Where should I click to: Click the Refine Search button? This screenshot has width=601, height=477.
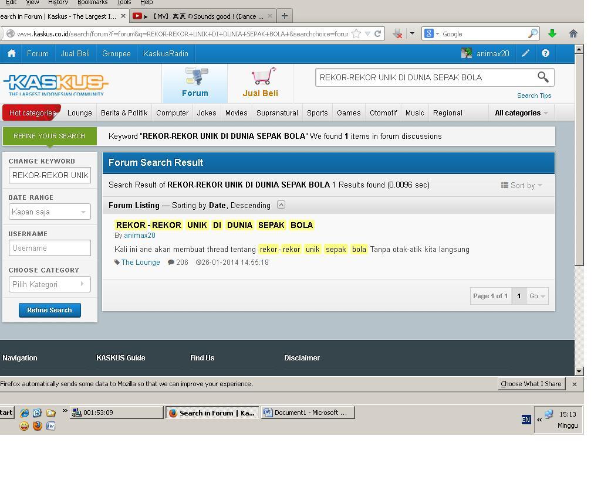point(49,310)
